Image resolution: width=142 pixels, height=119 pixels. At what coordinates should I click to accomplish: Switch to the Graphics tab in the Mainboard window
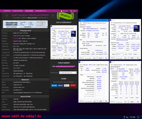coord(97,23)
